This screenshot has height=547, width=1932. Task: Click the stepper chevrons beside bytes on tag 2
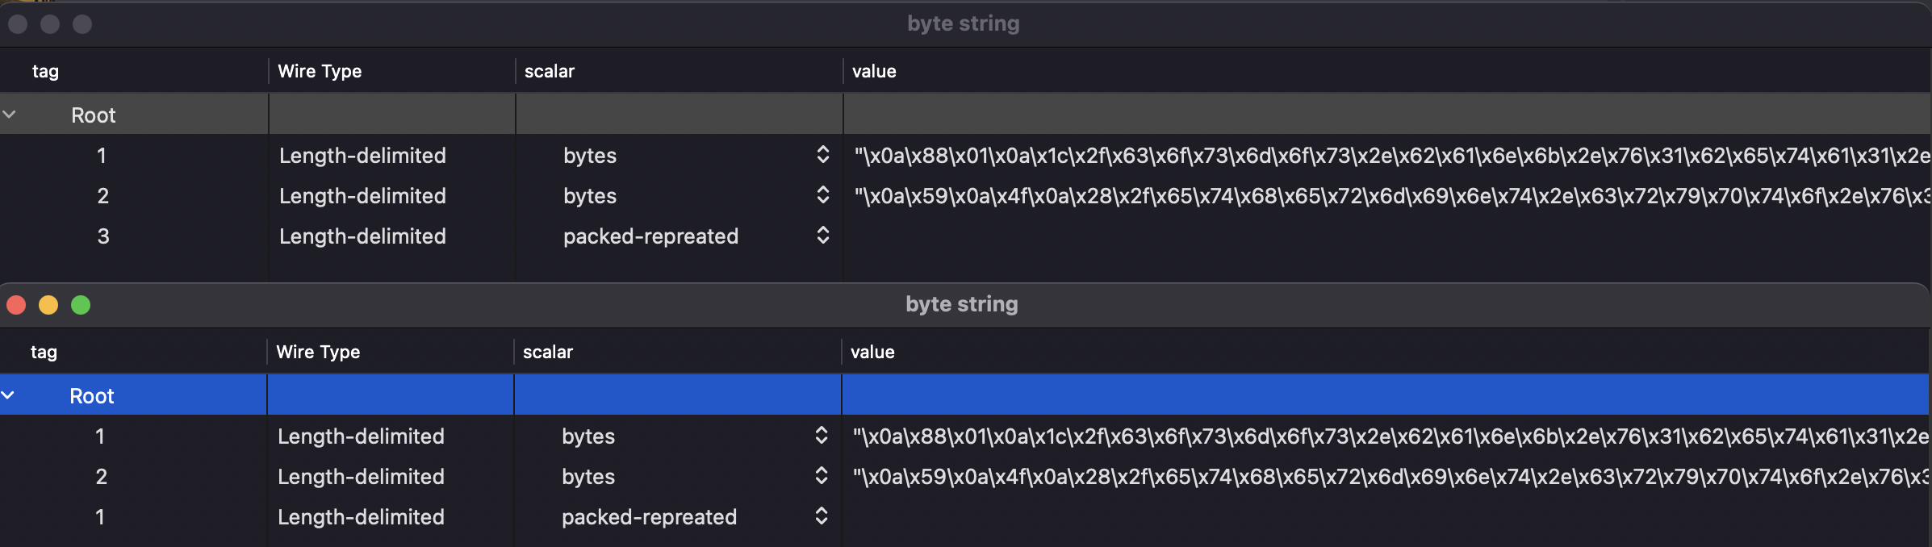point(822,195)
